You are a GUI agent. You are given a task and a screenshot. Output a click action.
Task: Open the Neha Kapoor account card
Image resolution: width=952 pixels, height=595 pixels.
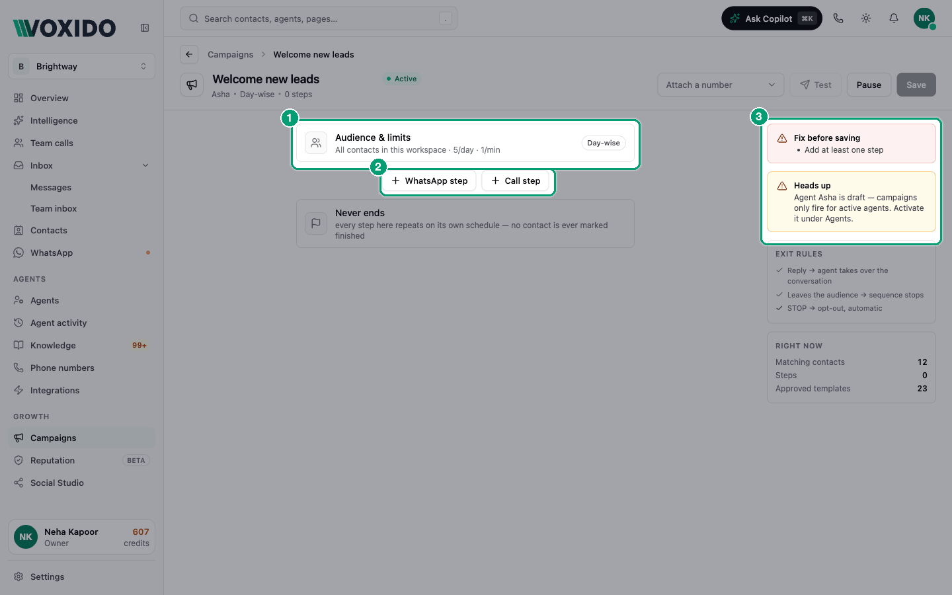[x=81, y=537]
